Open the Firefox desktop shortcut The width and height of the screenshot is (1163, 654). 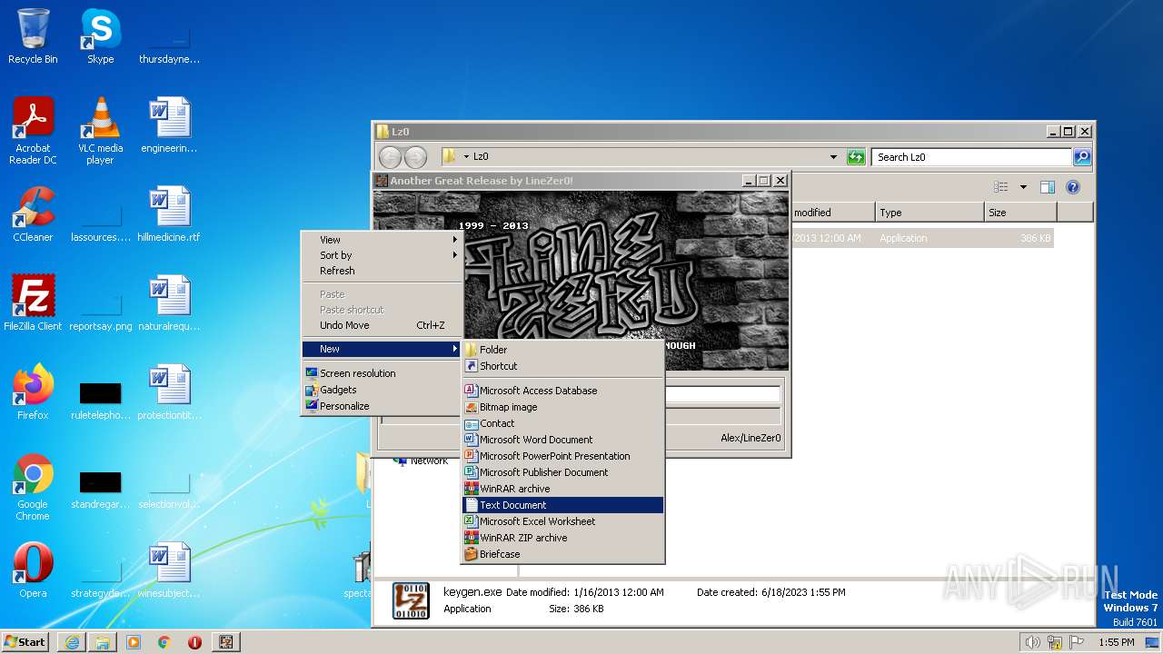point(33,392)
